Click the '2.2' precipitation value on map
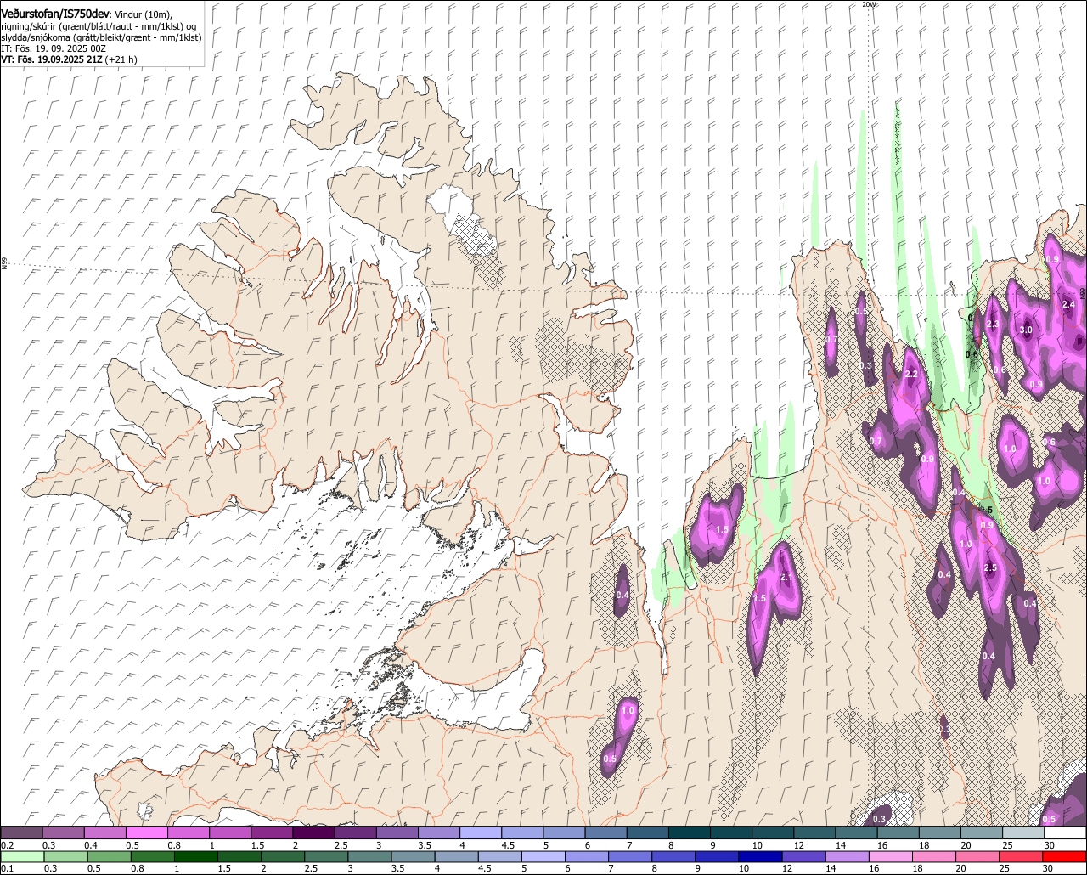Screen dimensions: 1087x875 912,374
